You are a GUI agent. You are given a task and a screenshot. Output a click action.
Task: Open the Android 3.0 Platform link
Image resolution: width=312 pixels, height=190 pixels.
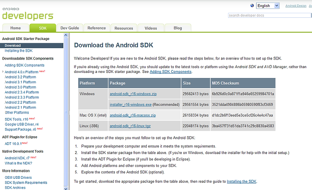[20, 87]
